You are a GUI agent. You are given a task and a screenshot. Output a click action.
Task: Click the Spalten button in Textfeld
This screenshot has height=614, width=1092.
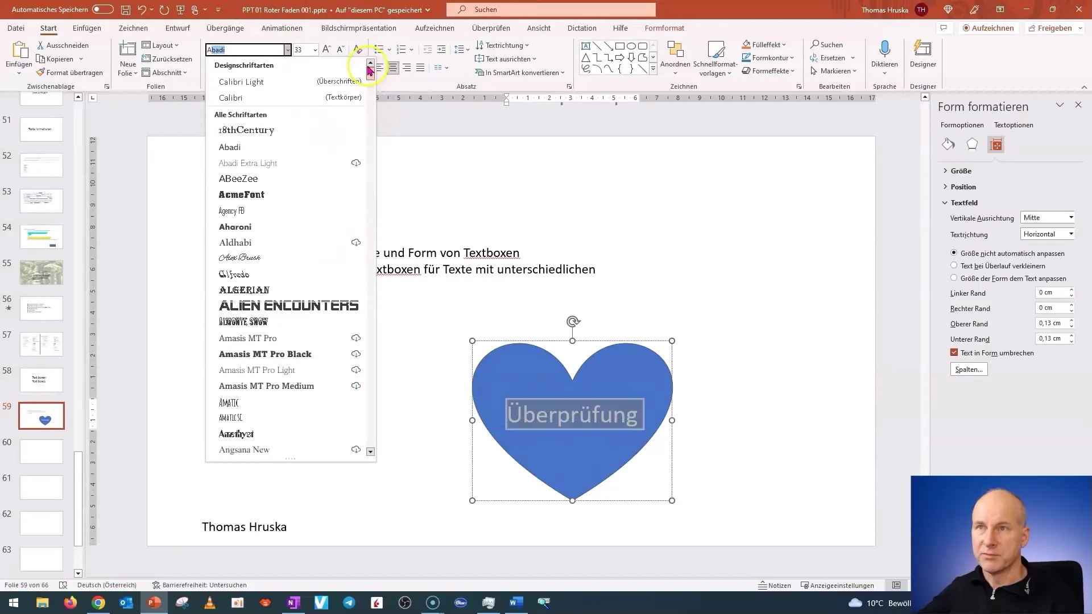[x=967, y=369]
